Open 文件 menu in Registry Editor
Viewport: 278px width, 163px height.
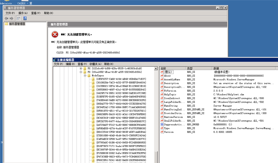(58, 64)
